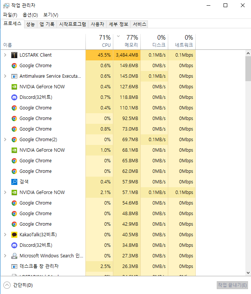Click 간단히(D) to show fewer details
This screenshot has height=294, width=251.
point(18,285)
